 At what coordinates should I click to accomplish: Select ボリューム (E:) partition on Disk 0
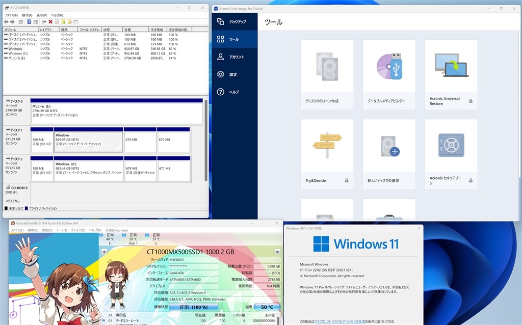tap(117, 112)
